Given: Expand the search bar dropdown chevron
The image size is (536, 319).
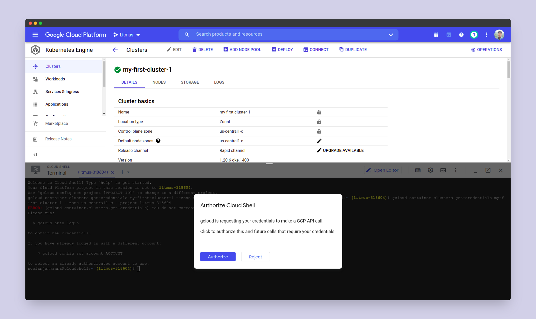Looking at the screenshot, I should coord(391,35).
